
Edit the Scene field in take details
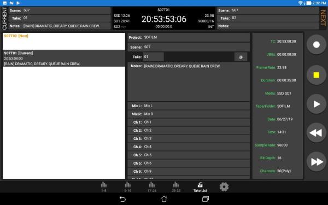pyautogui.click(x=189, y=47)
